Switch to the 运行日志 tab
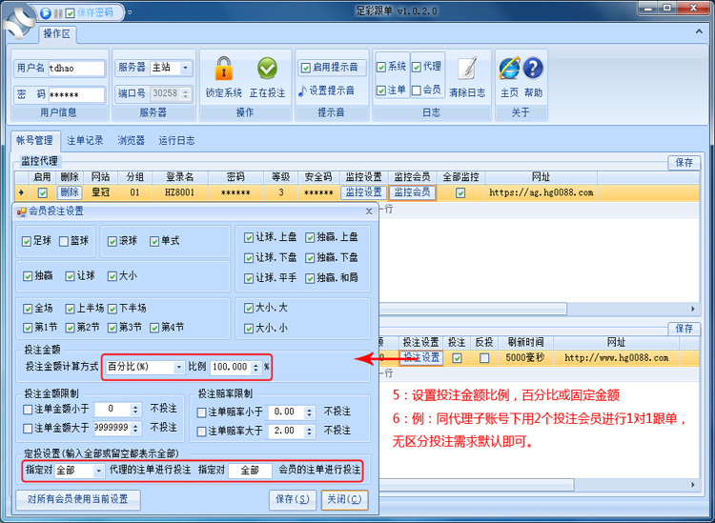Image resolution: width=715 pixels, height=523 pixels. 176,140
